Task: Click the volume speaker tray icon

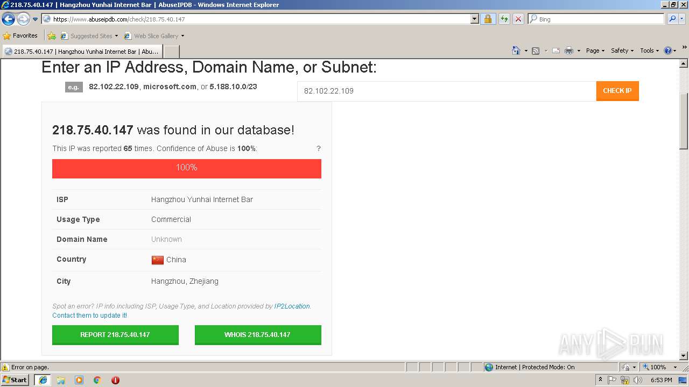Action: tap(638, 380)
